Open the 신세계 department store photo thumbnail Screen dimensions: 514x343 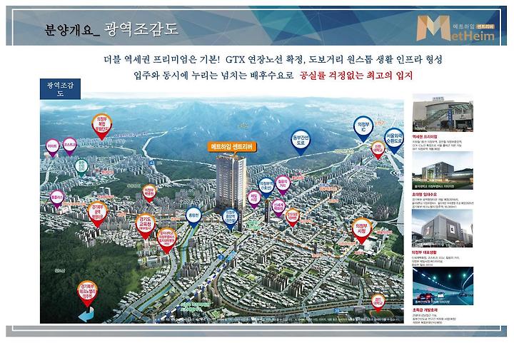443,228
